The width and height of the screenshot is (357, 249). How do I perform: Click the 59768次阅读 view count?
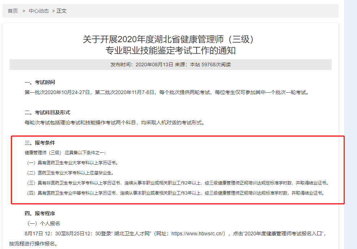click(x=216, y=65)
